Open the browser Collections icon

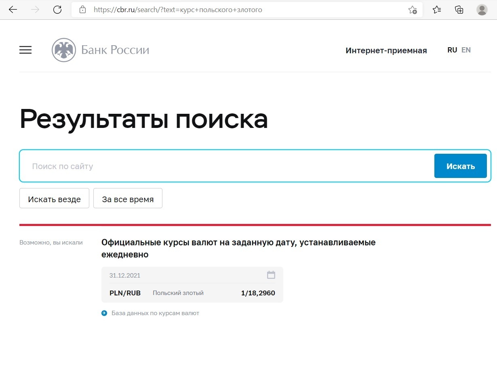click(459, 10)
